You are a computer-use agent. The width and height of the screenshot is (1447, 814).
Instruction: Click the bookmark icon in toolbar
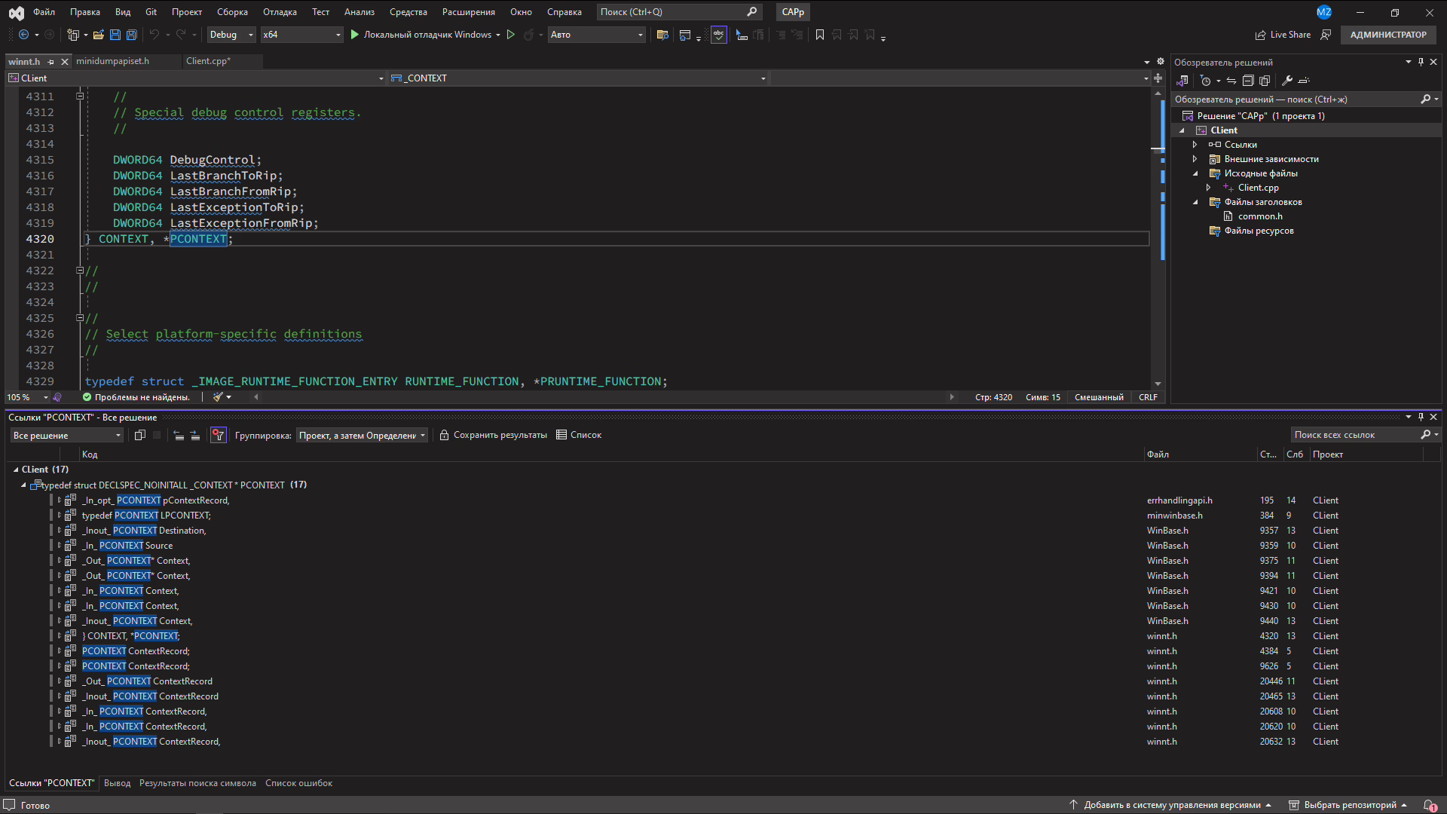point(820,35)
